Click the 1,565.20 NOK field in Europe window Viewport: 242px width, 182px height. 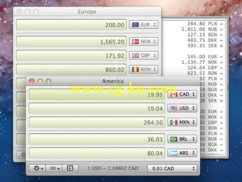point(71,42)
